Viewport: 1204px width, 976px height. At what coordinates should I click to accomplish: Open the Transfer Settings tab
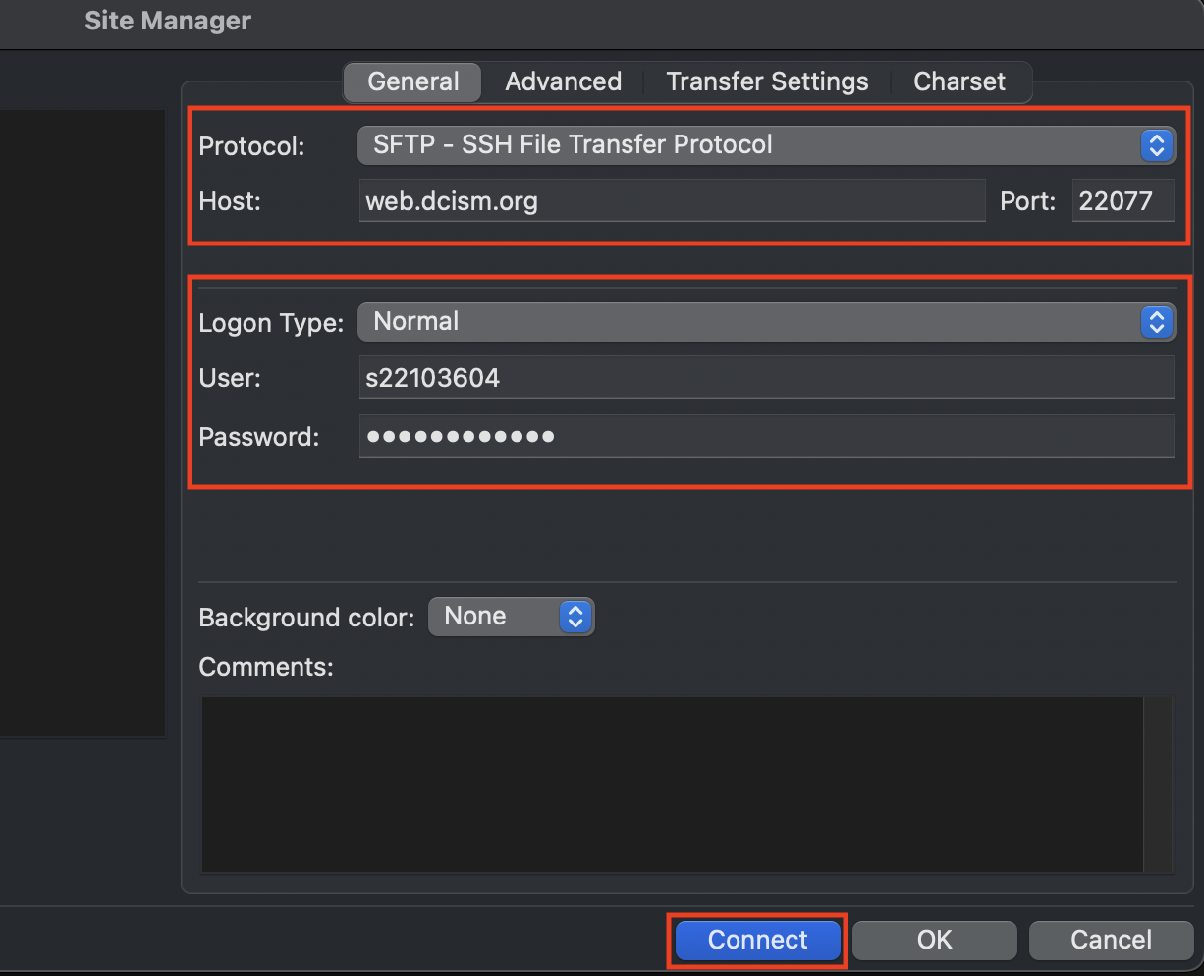766,81
